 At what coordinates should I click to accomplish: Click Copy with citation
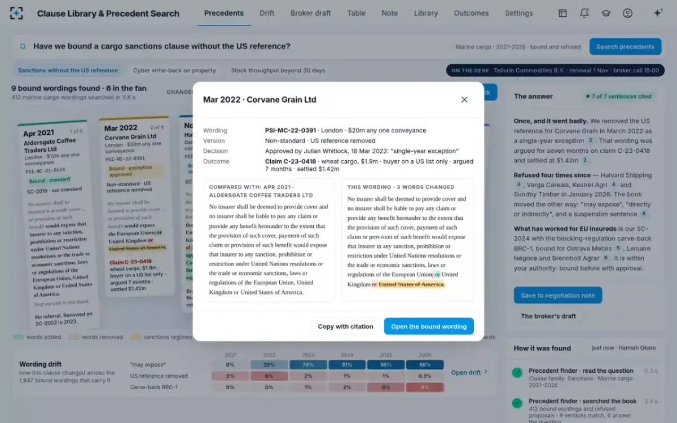(x=345, y=327)
